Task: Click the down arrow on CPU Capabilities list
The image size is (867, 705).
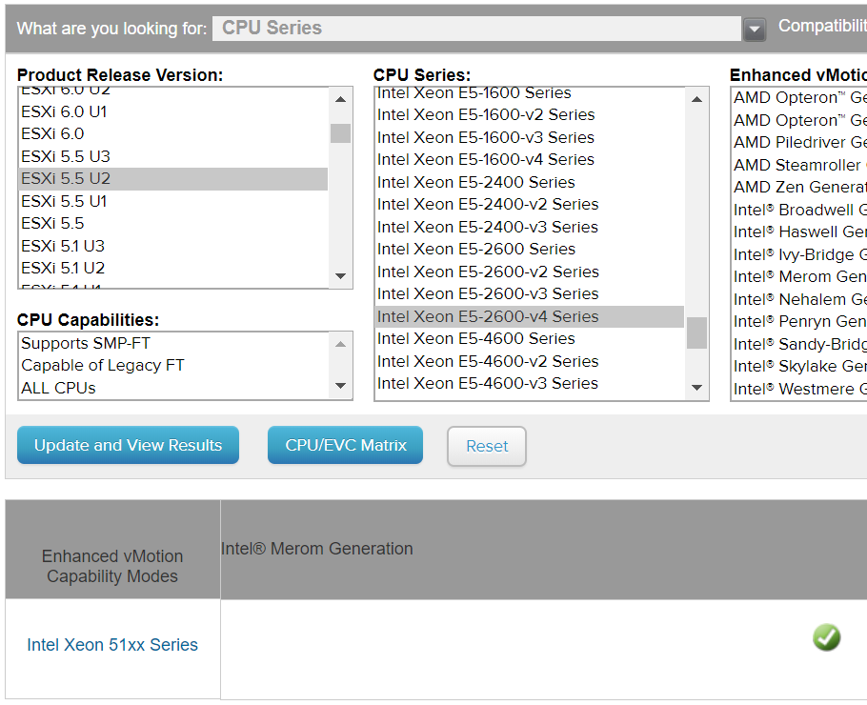Action: (x=340, y=386)
